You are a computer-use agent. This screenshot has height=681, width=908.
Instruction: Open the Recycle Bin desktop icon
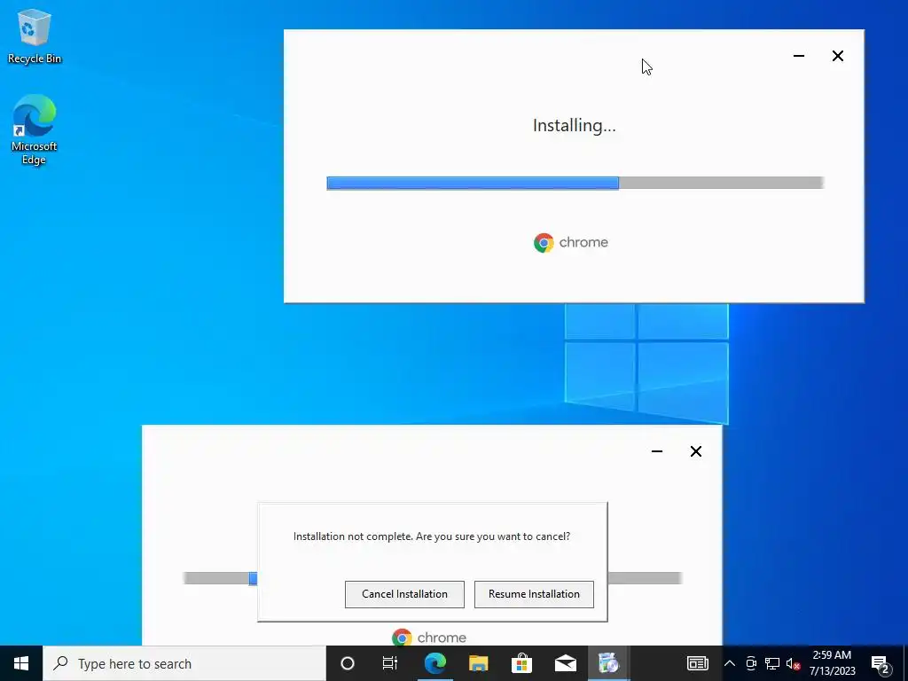click(x=35, y=37)
